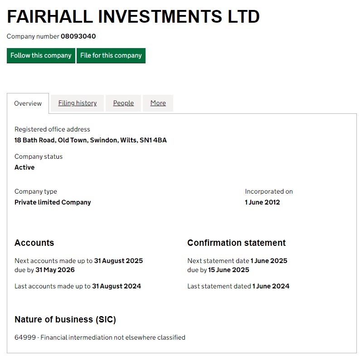Click the Accounts section heading
The image size is (360, 356).
coord(34,243)
